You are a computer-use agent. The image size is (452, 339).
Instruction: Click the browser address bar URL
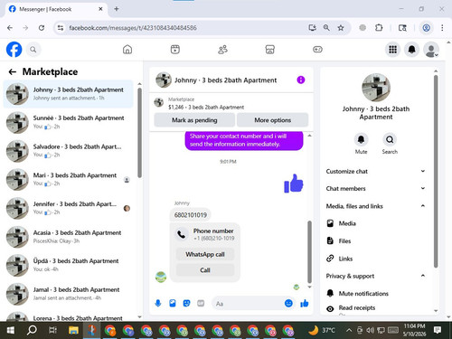point(133,28)
